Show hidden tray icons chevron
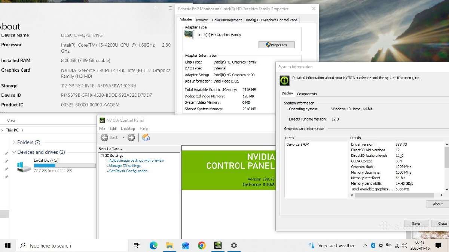Viewport: 449px width, 252px height. pos(365,245)
